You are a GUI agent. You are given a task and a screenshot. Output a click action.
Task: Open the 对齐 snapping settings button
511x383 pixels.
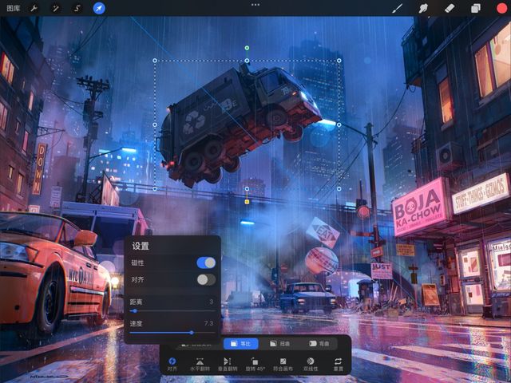tap(172, 364)
